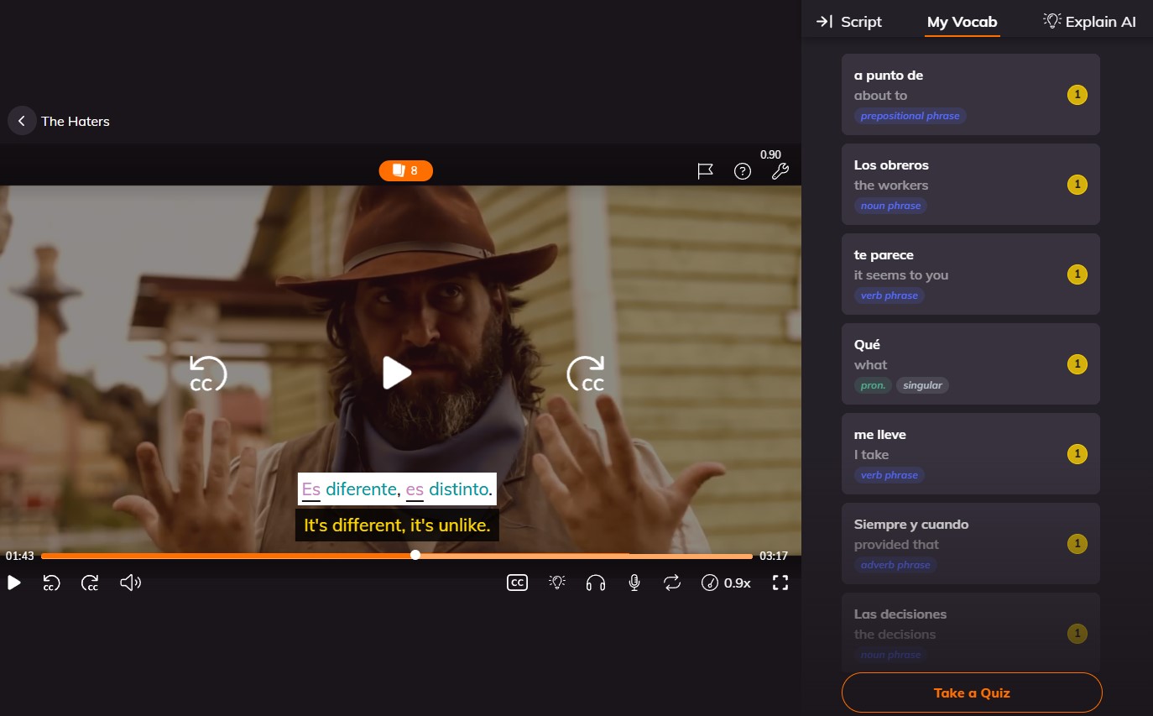The image size is (1153, 716).
Task: Click the count badge on 'Qué'
Action: (1077, 364)
